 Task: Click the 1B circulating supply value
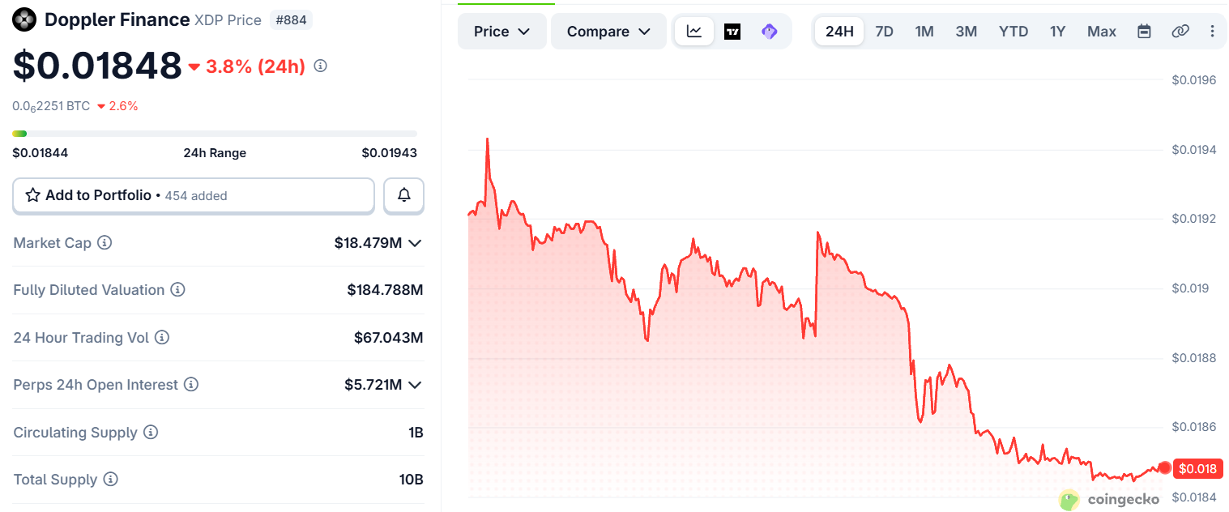tap(416, 433)
